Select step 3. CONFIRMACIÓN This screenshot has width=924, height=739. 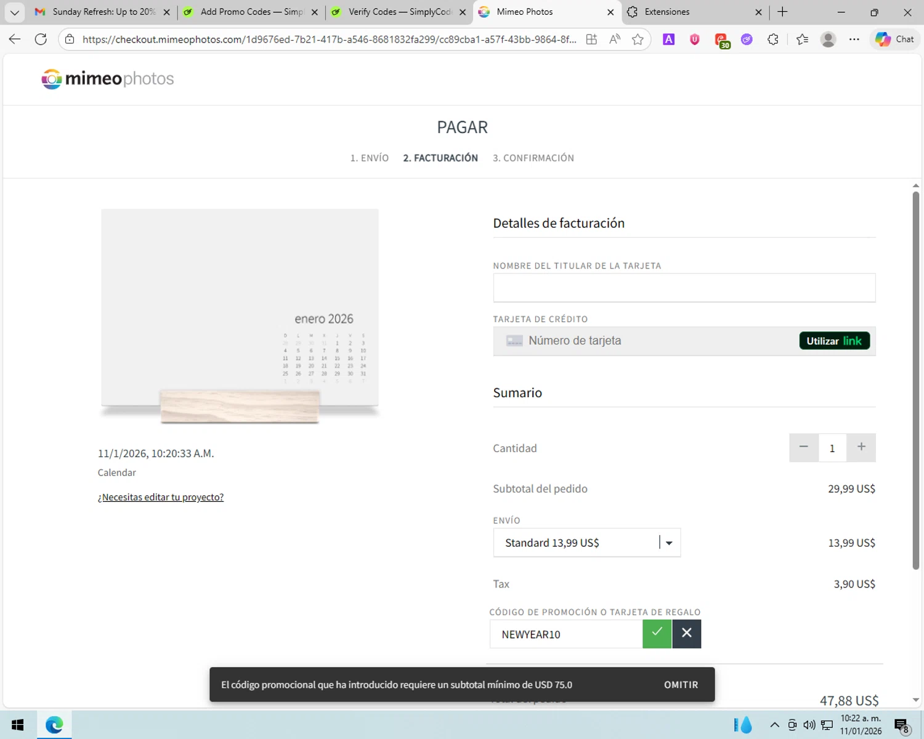[x=533, y=158]
